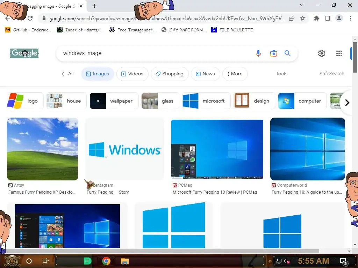Open the PCMag review caption link

(215, 192)
